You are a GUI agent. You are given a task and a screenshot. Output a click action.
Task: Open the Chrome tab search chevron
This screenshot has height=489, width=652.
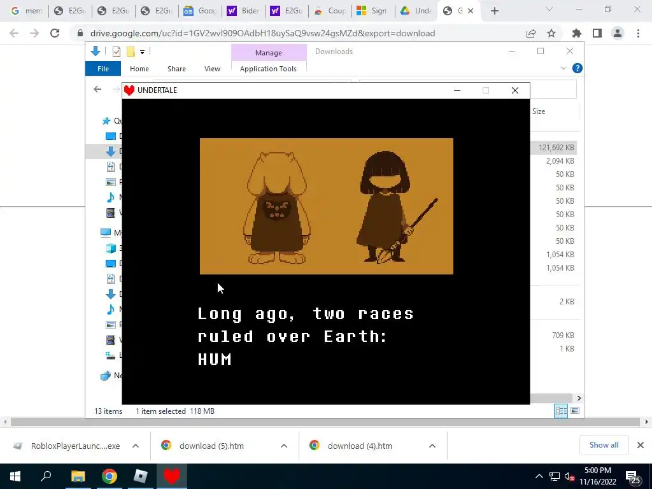point(549,9)
